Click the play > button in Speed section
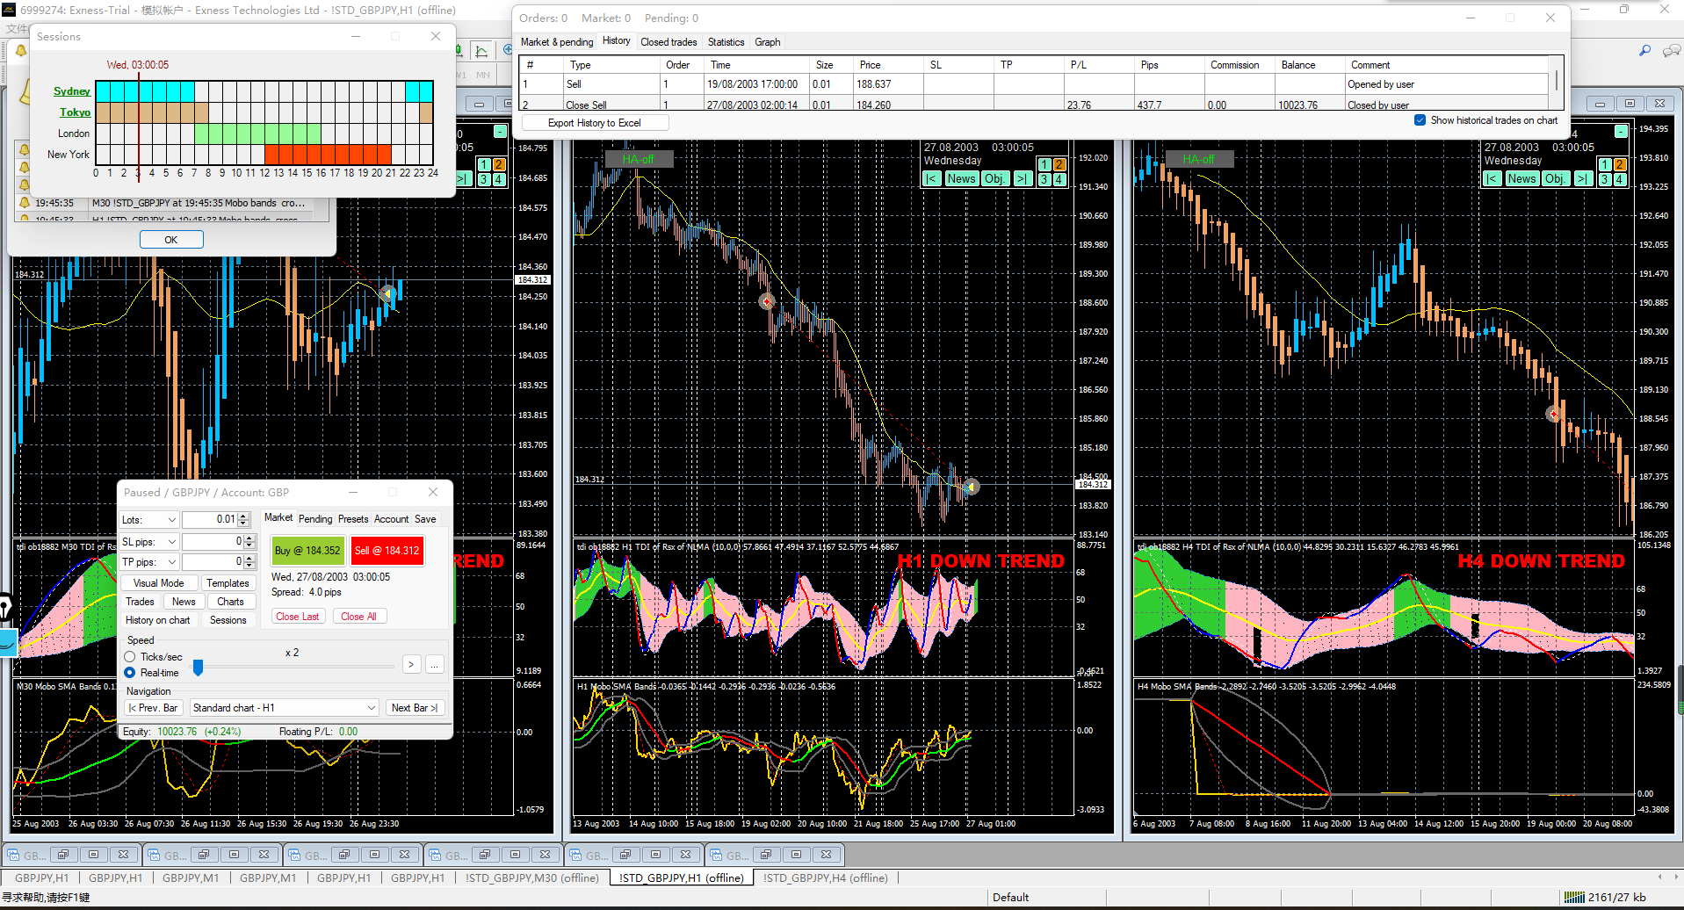The image size is (1684, 910). pyautogui.click(x=411, y=665)
